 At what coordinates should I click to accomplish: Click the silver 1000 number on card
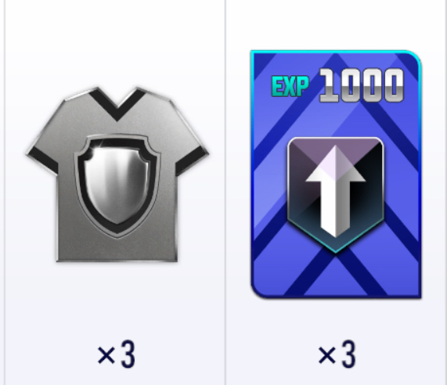coord(362,85)
